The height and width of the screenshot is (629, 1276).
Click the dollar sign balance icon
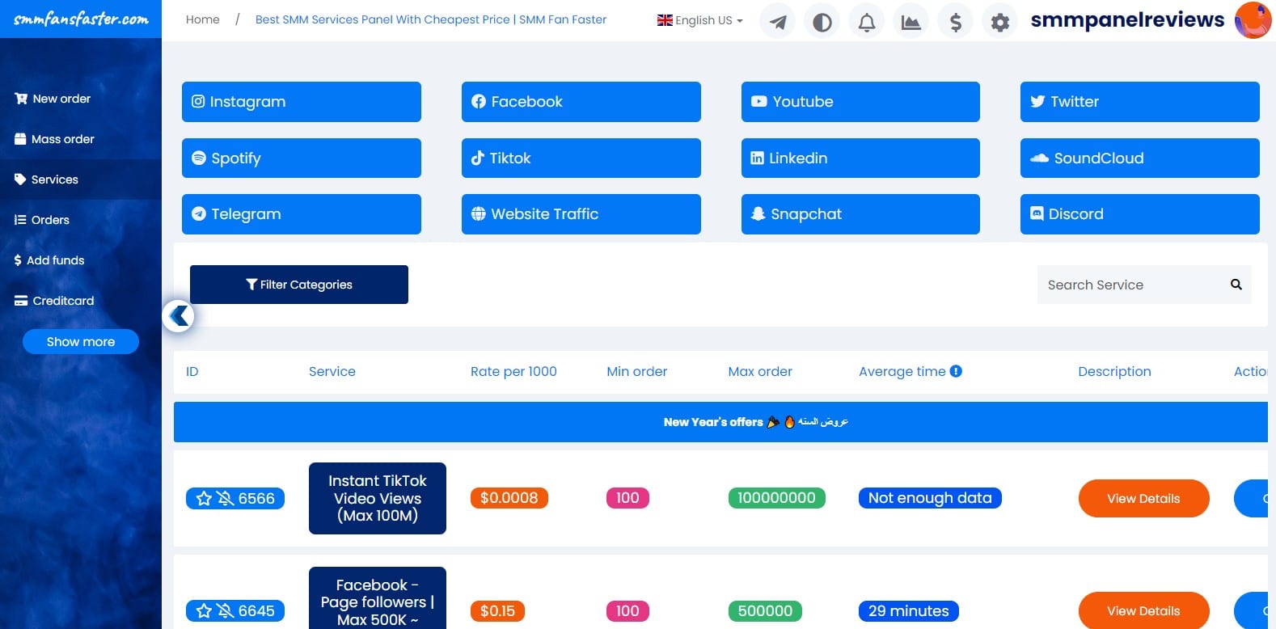955,22
